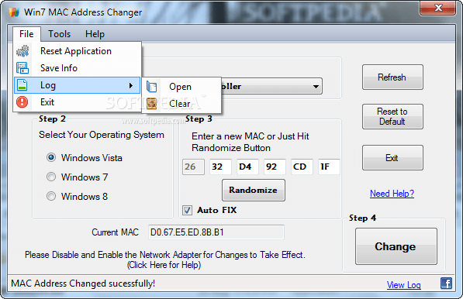Toggle the Auto FIX checkbox
463x299 pixels.
coord(187,210)
